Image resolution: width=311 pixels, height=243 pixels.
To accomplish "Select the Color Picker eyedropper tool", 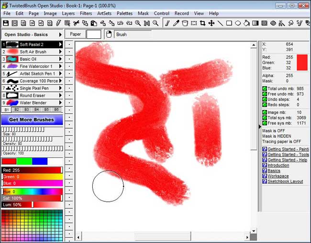I will (176, 23).
